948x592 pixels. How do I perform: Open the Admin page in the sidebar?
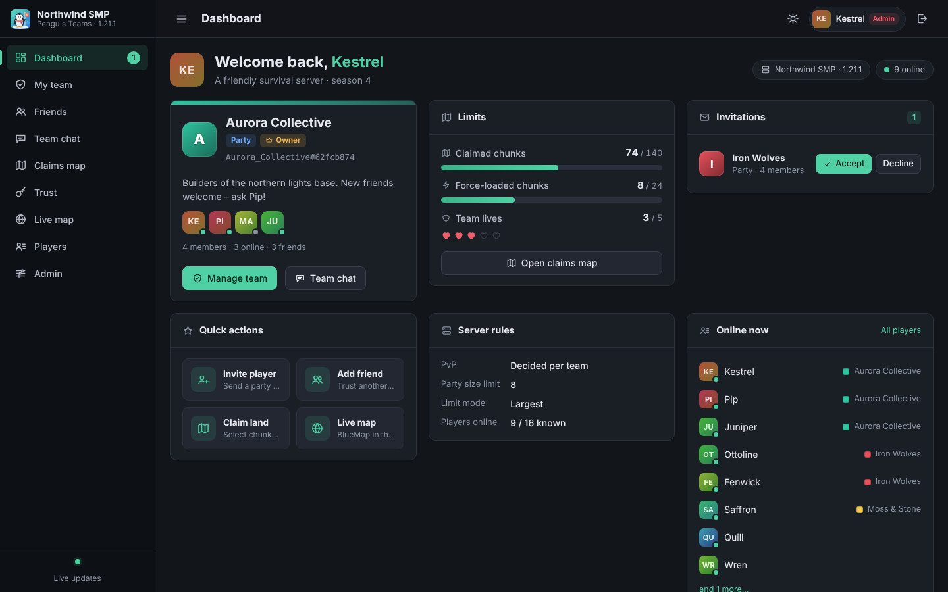(77, 274)
